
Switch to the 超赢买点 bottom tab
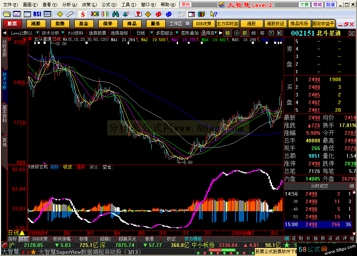(x=127, y=239)
